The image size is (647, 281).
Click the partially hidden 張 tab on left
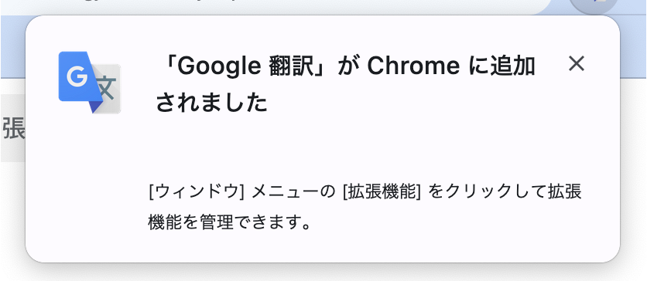tap(13, 128)
